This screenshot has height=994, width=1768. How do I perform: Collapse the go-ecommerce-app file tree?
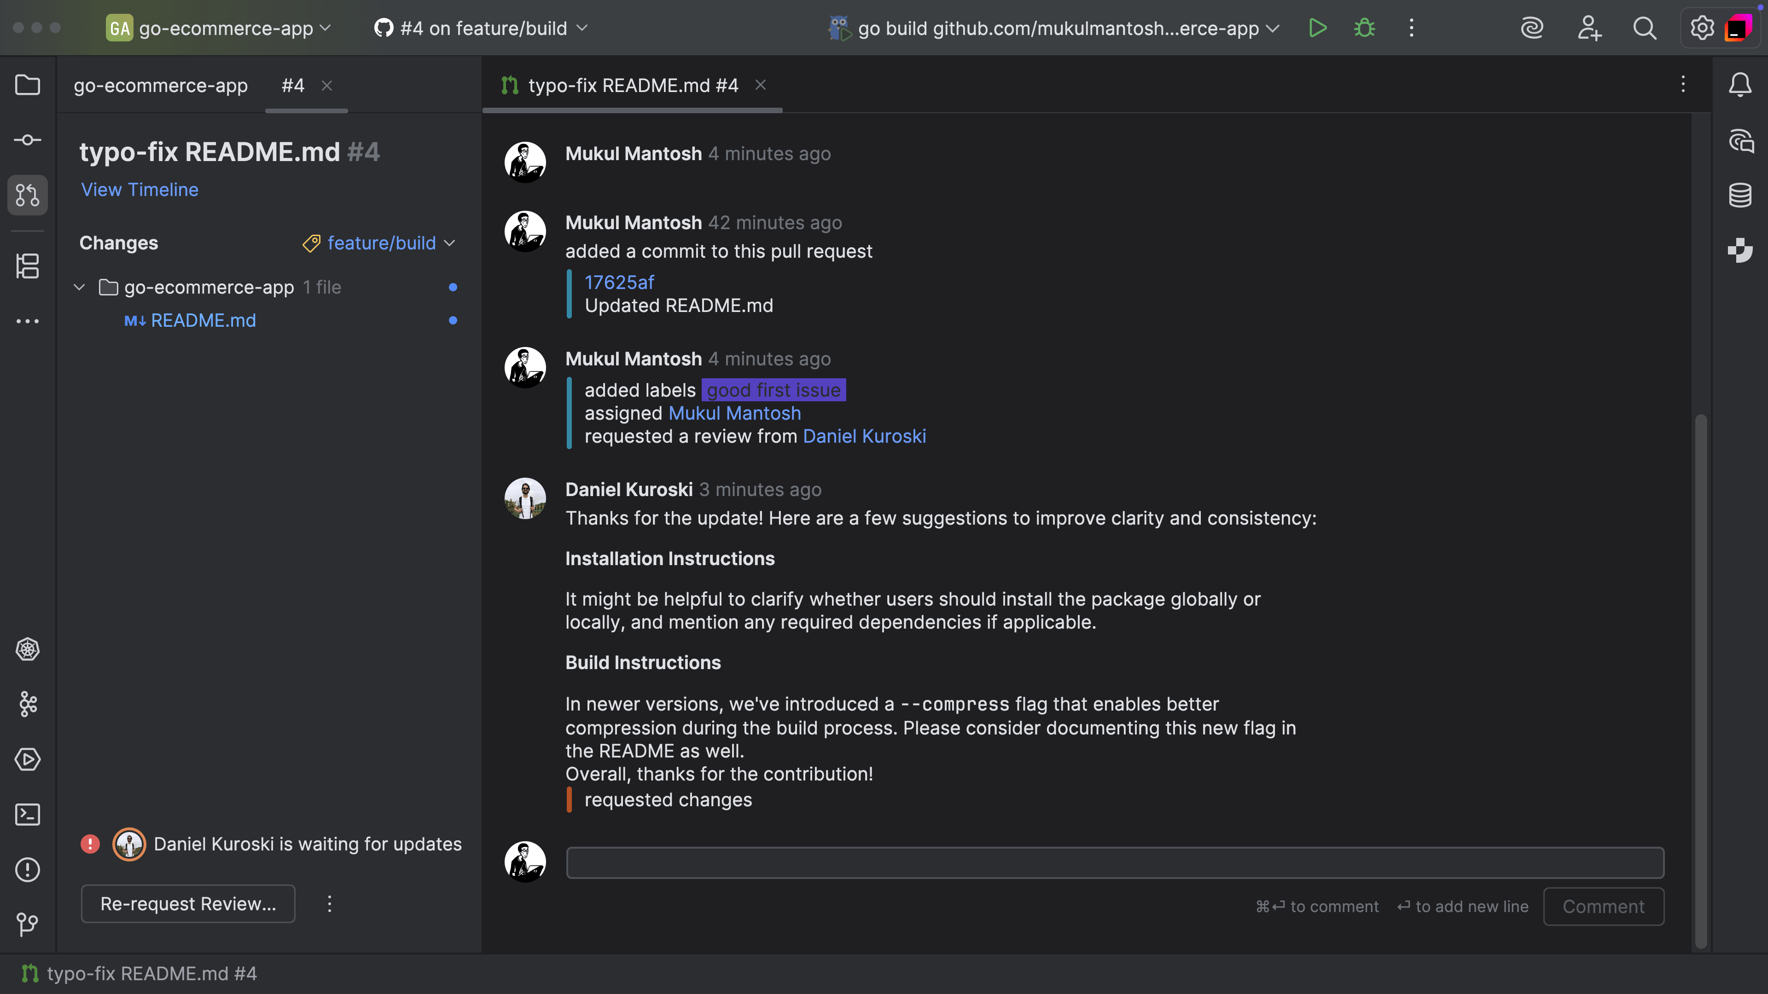pos(78,287)
